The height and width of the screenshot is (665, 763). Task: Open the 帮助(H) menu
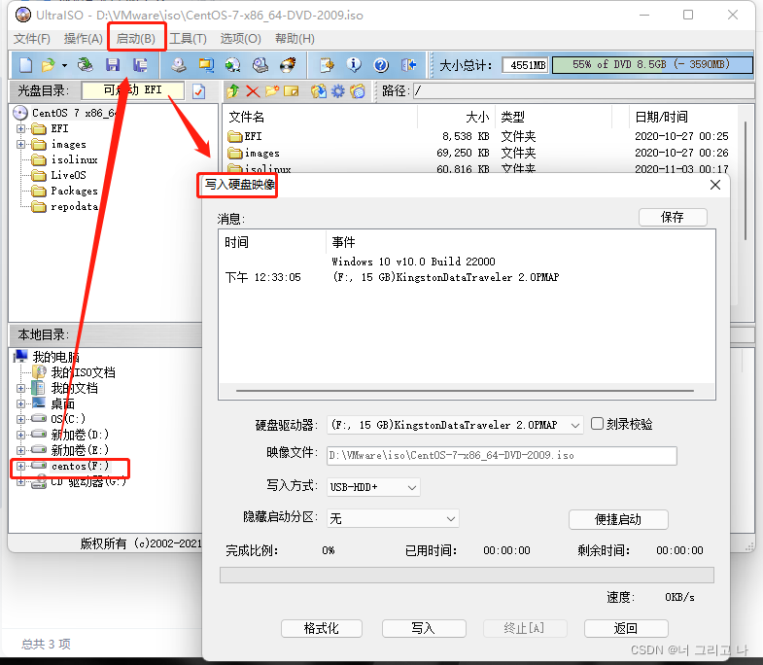coord(295,39)
